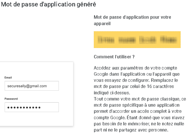Screen dimensions: 189x139
Task: Click the paragraph starting "Accédez aux paramètres"
Action: [137, 80]
